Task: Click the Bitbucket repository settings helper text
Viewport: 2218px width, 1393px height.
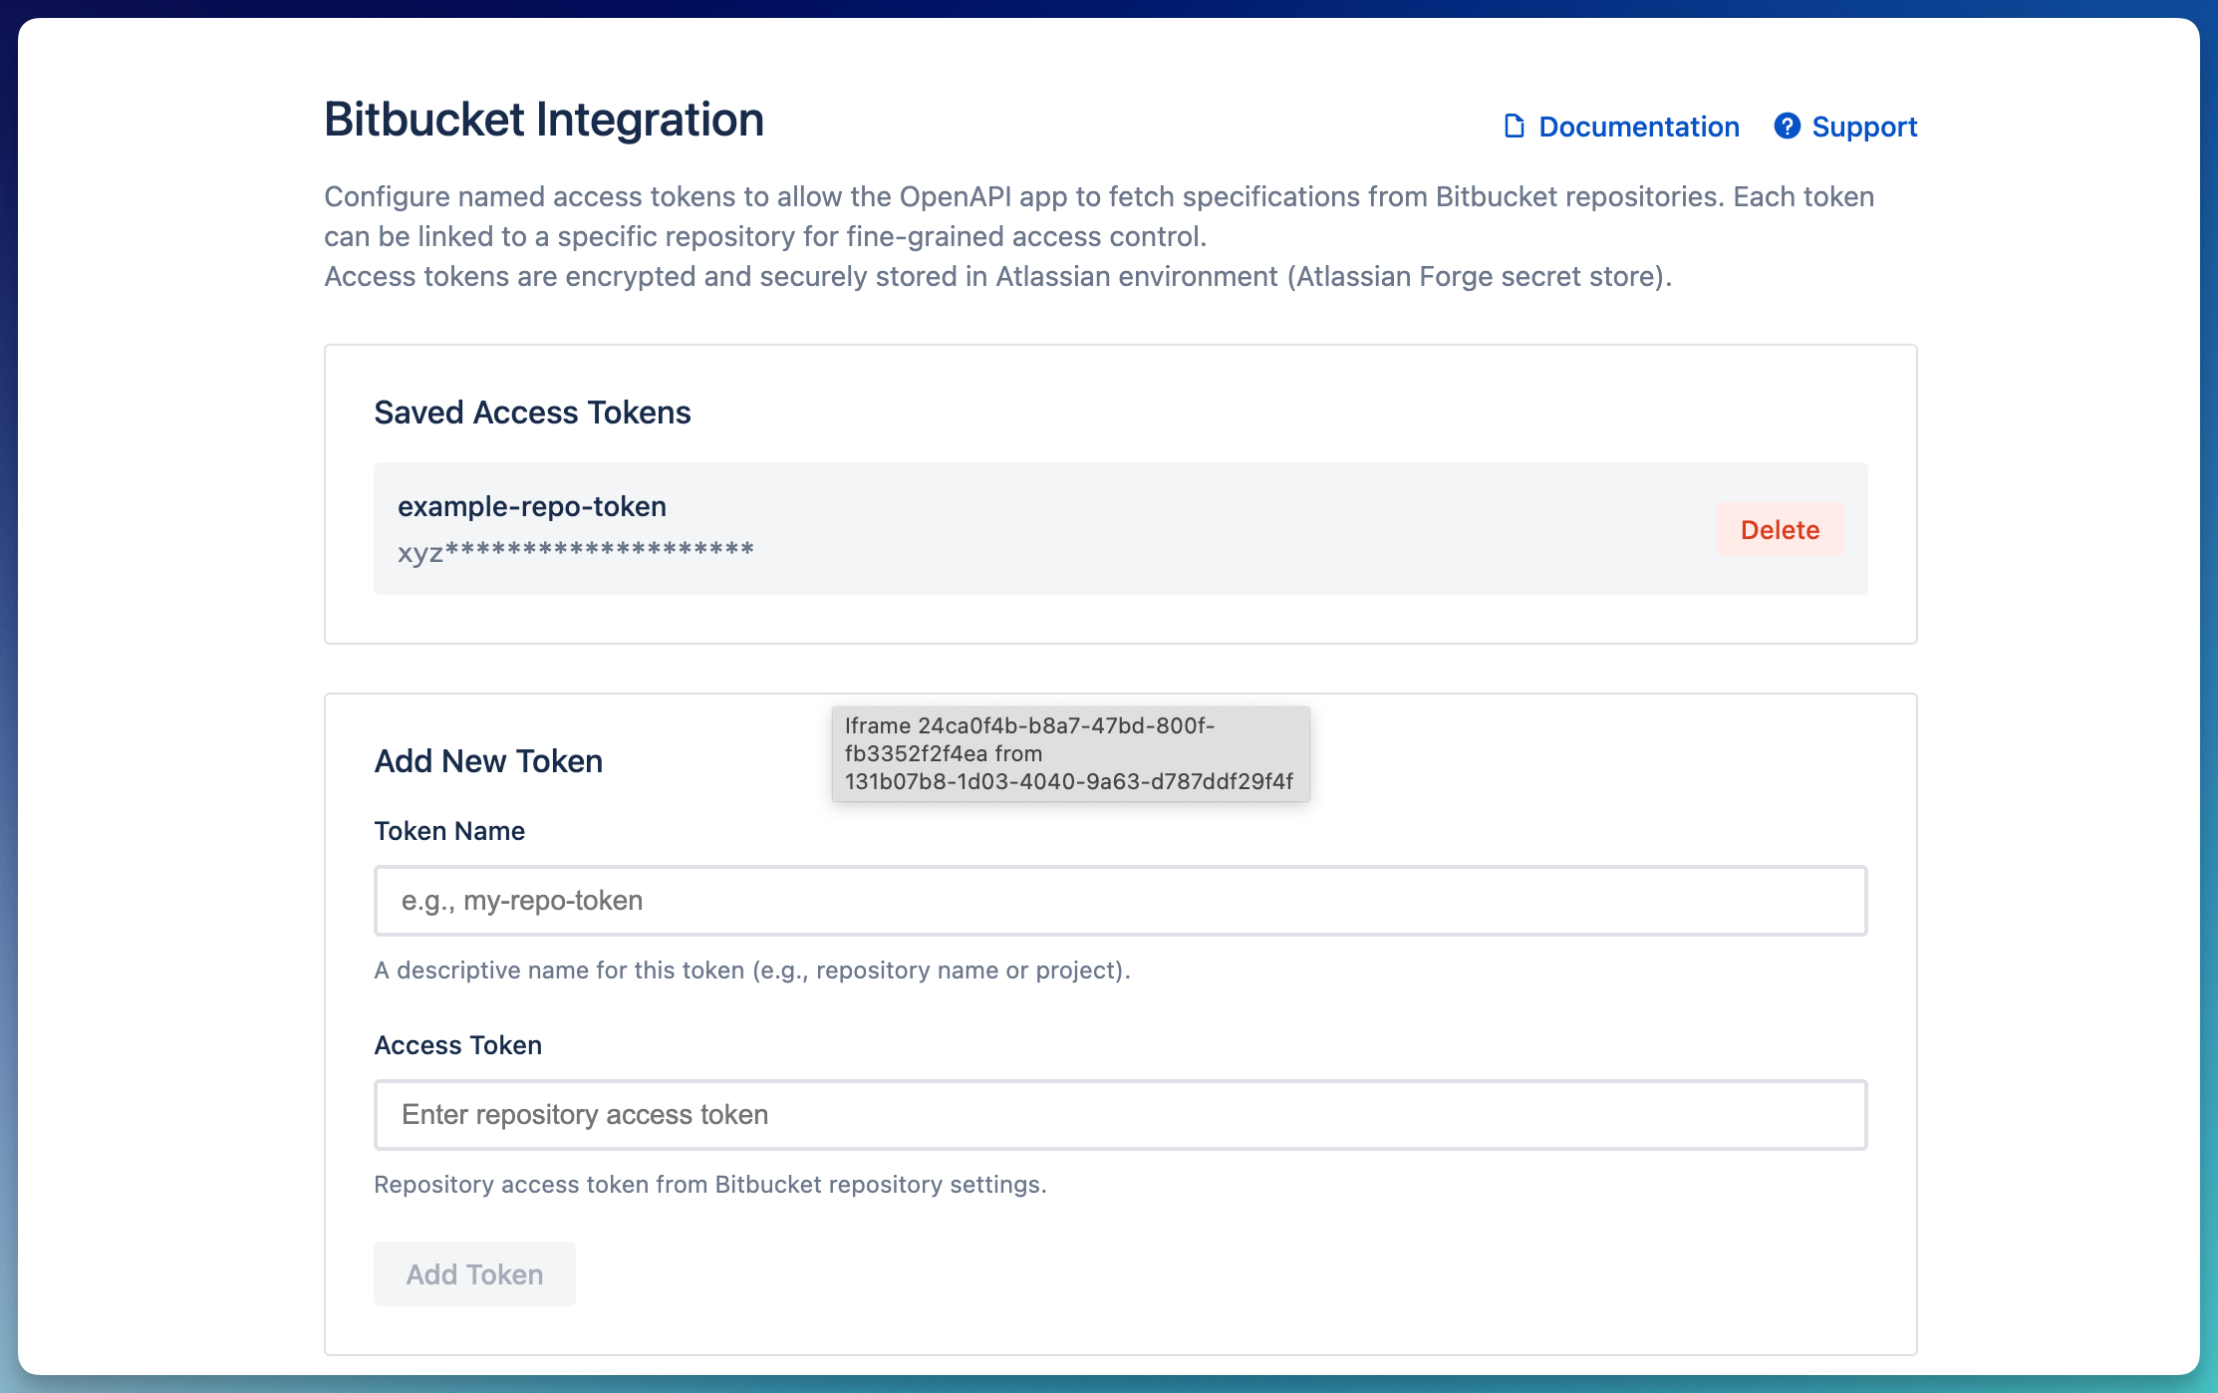Action: pos(710,1184)
